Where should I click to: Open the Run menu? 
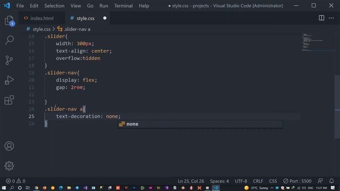click(x=104, y=6)
